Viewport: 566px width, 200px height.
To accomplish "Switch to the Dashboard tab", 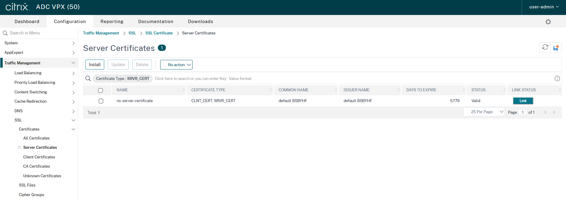I will 27,22.
